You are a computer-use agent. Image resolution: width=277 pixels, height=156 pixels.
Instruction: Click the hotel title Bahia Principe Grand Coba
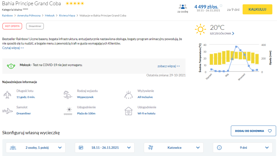click(32, 4)
